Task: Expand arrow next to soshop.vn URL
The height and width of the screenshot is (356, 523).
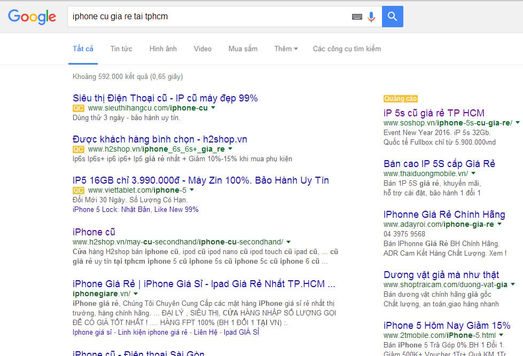Action: pyautogui.click(x=518, y=122)
